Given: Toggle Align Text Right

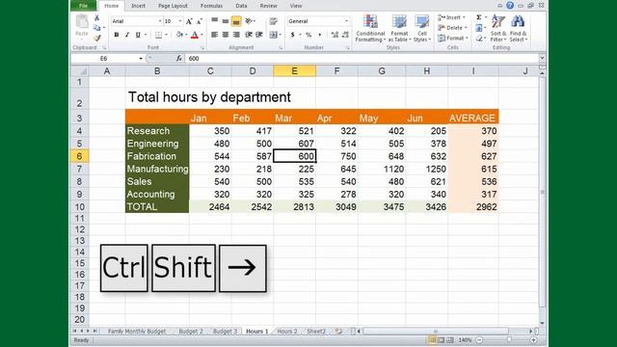Looking at the screenshot, I should pos(236,35).
